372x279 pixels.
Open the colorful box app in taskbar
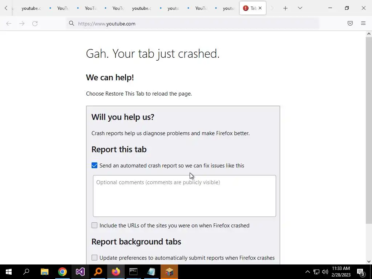[169, 272]
